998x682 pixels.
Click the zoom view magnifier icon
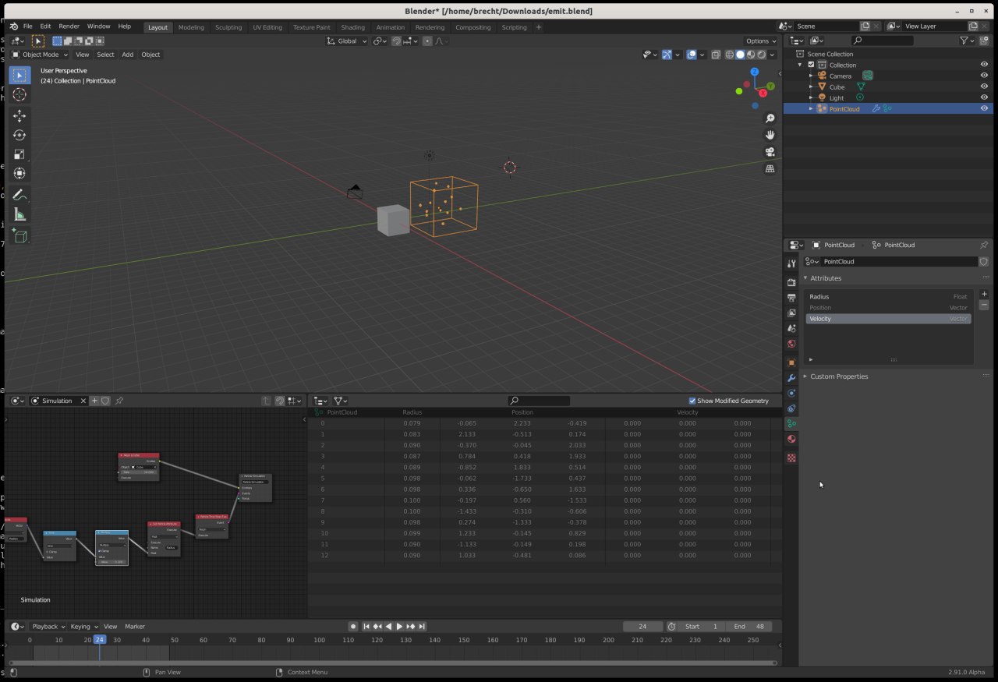click(770, 118)
